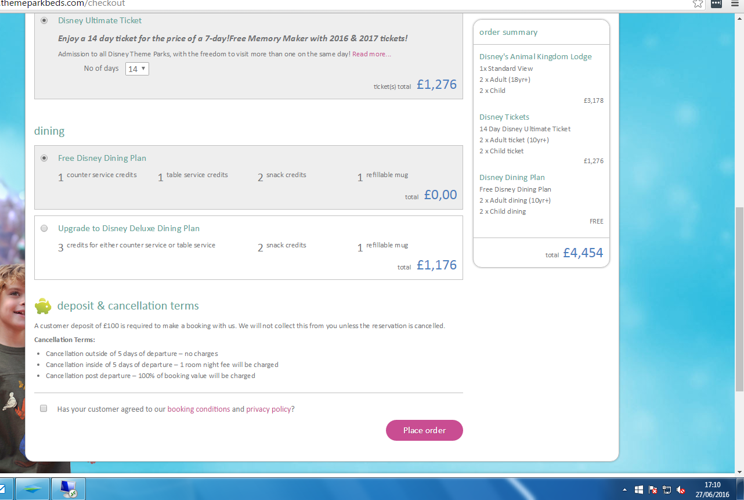
Task: Click the table service credits text
Action: [197, 175]
